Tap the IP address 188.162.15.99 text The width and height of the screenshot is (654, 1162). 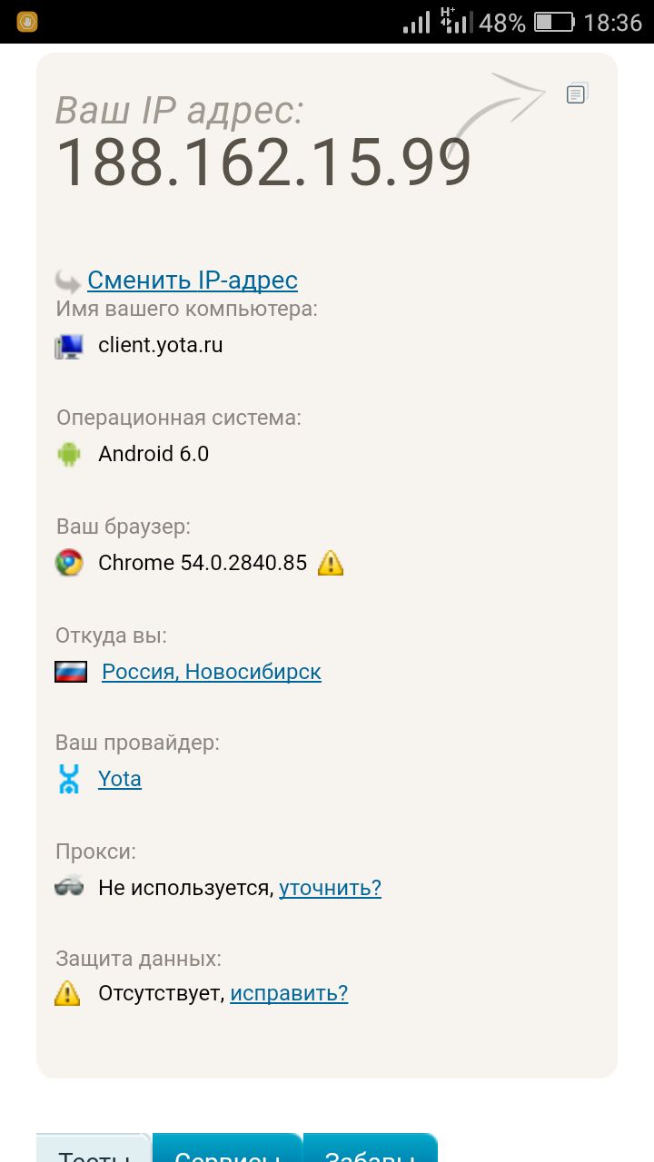coord(263,163)
